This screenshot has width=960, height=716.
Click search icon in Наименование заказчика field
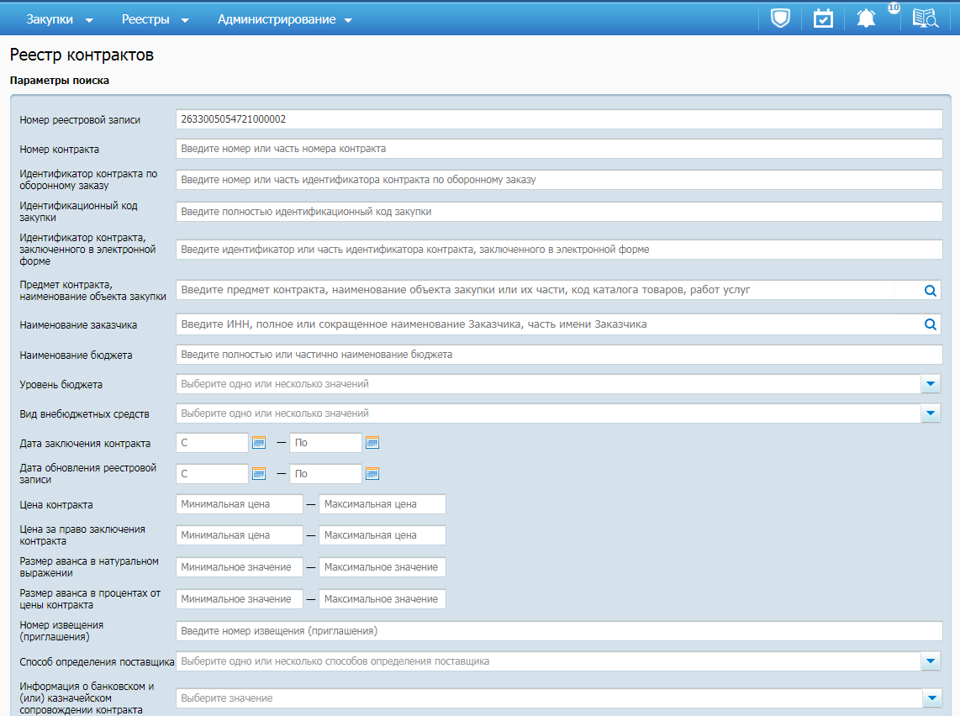point(930,324)
